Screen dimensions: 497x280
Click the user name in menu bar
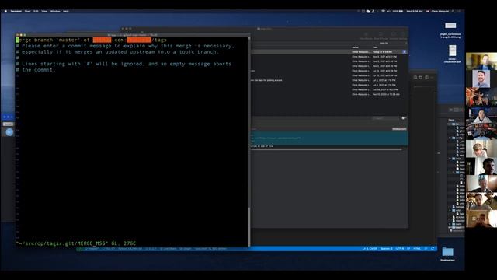pos(440,11)
